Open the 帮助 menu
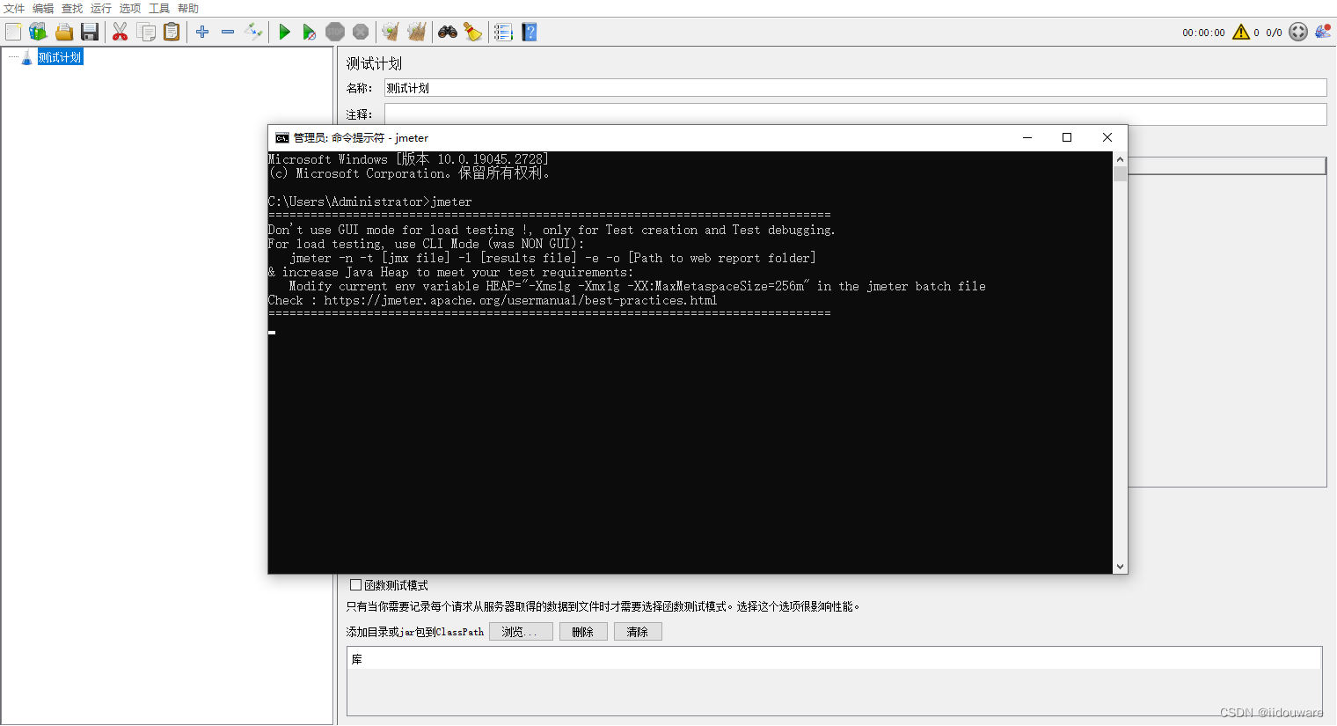The width and height of the screenshot is (1337, 726). click(x=188, y=8)
